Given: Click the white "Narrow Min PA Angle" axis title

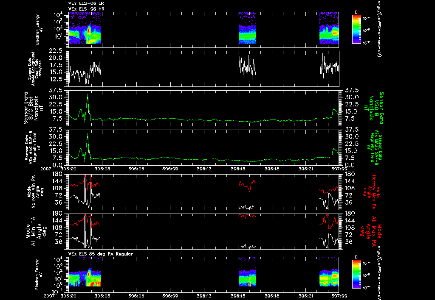Looking at the screenshot, I should (x=36, y=192).
